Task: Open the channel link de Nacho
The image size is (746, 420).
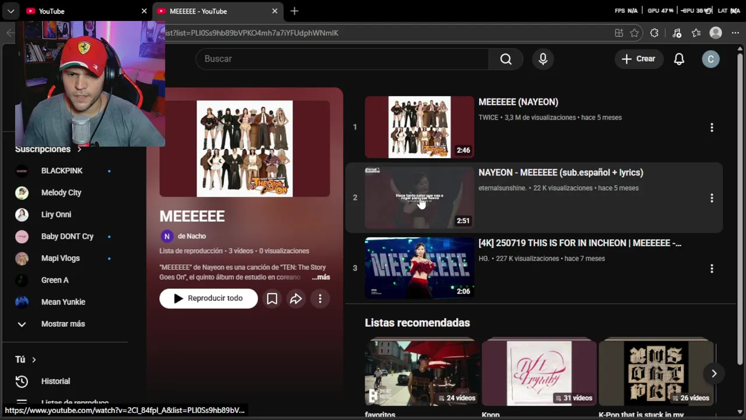Action: 192,236
